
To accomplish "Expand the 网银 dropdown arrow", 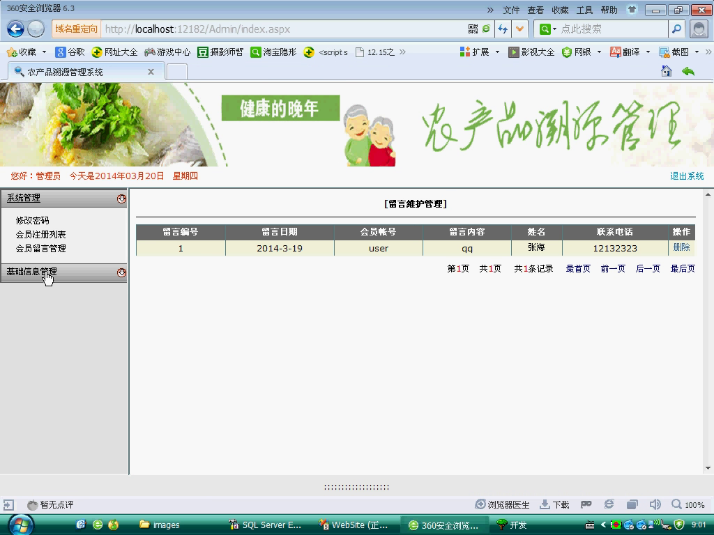I will pos(599,52).
